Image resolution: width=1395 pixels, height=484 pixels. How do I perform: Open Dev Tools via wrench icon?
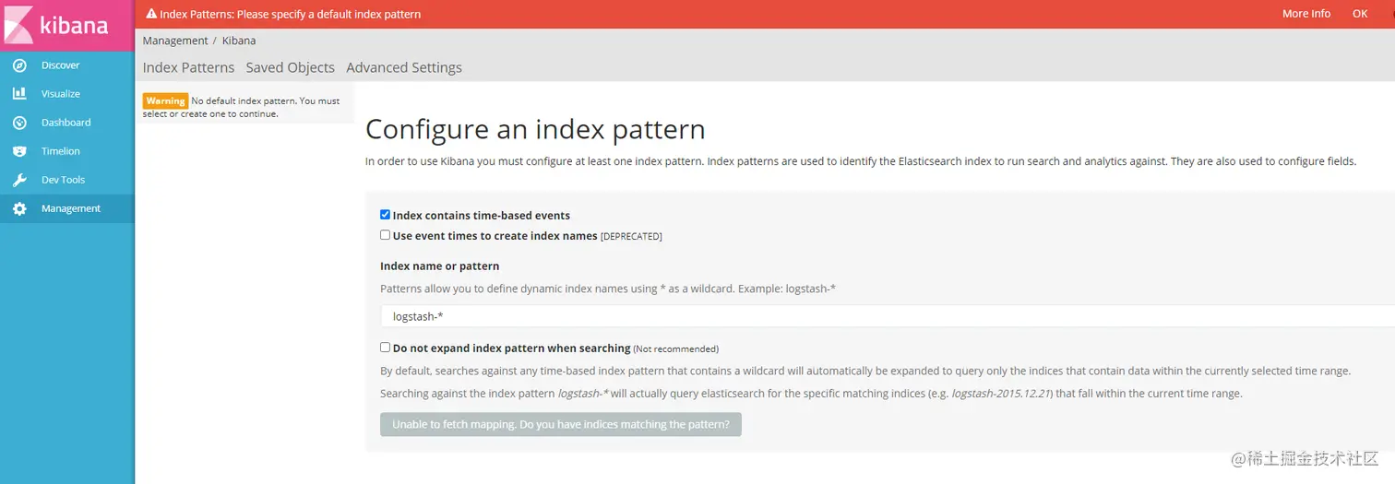[19, 180]
